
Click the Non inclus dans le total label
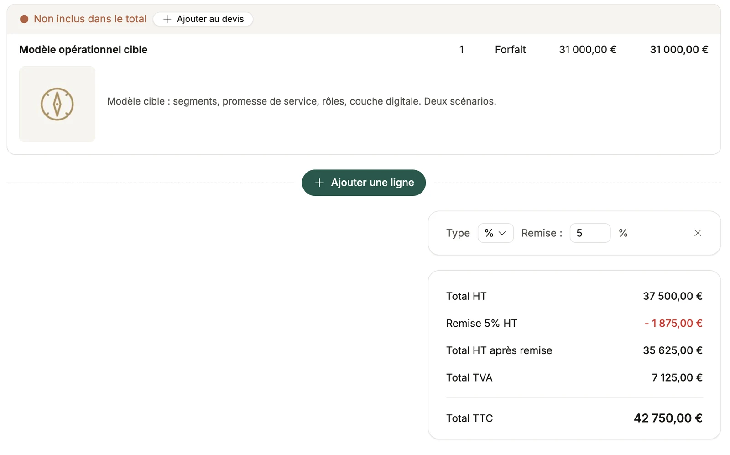click(90, 19)
